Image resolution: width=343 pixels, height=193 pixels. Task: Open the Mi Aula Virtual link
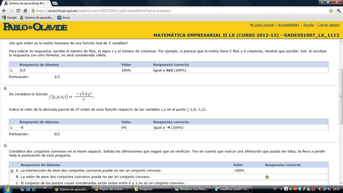click(x=262, y=25)
